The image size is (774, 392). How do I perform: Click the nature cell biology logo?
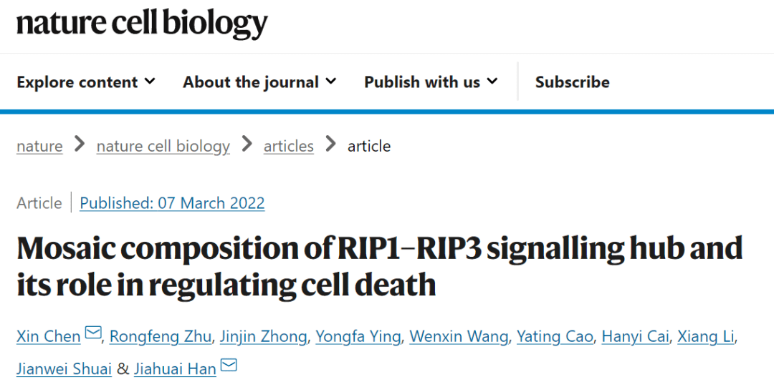coord(142,24)
